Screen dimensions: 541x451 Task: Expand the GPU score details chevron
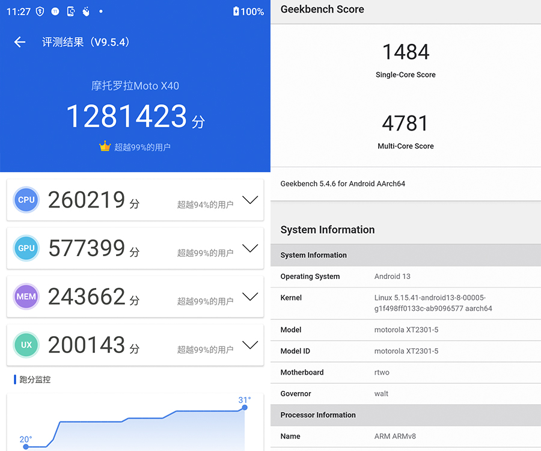(250, 248)
